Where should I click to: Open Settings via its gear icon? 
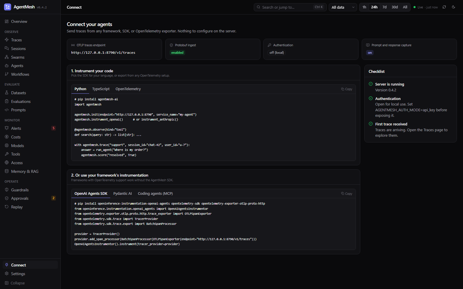[x=7, y=274]
